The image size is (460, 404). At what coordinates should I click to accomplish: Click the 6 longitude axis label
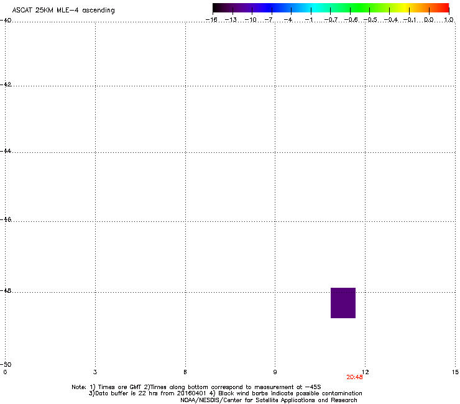coord(185,372)
